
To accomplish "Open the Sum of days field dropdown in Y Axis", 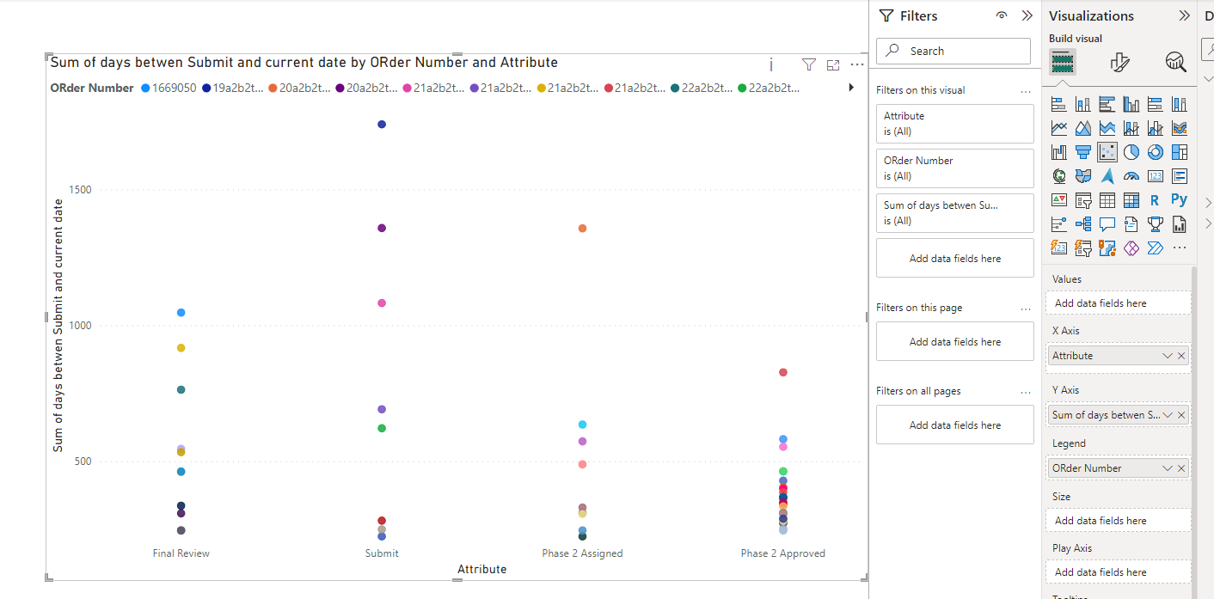I will (1168, 415).
